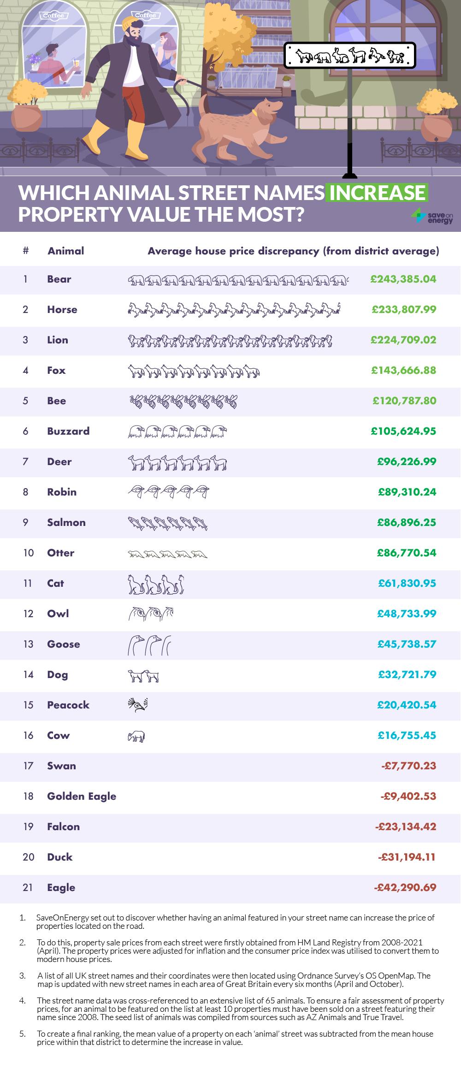Click the peacock icon in row 15
461x1068 pixels.
138,705
